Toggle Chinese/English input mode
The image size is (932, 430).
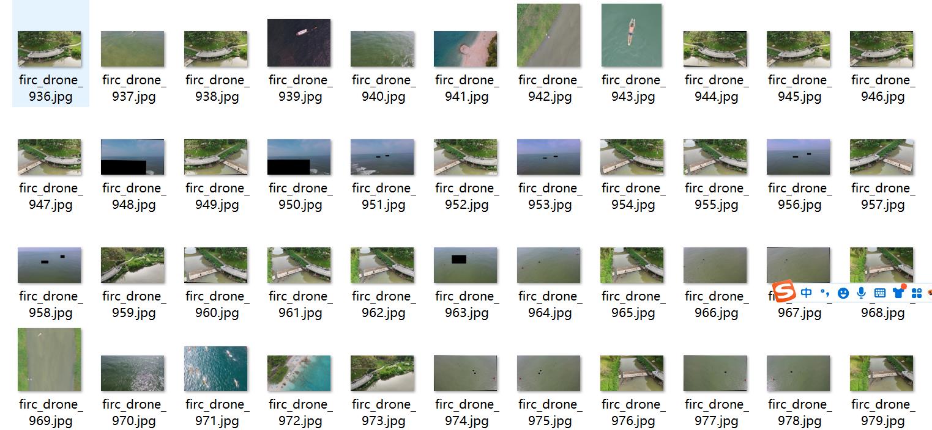coord(807,293)
